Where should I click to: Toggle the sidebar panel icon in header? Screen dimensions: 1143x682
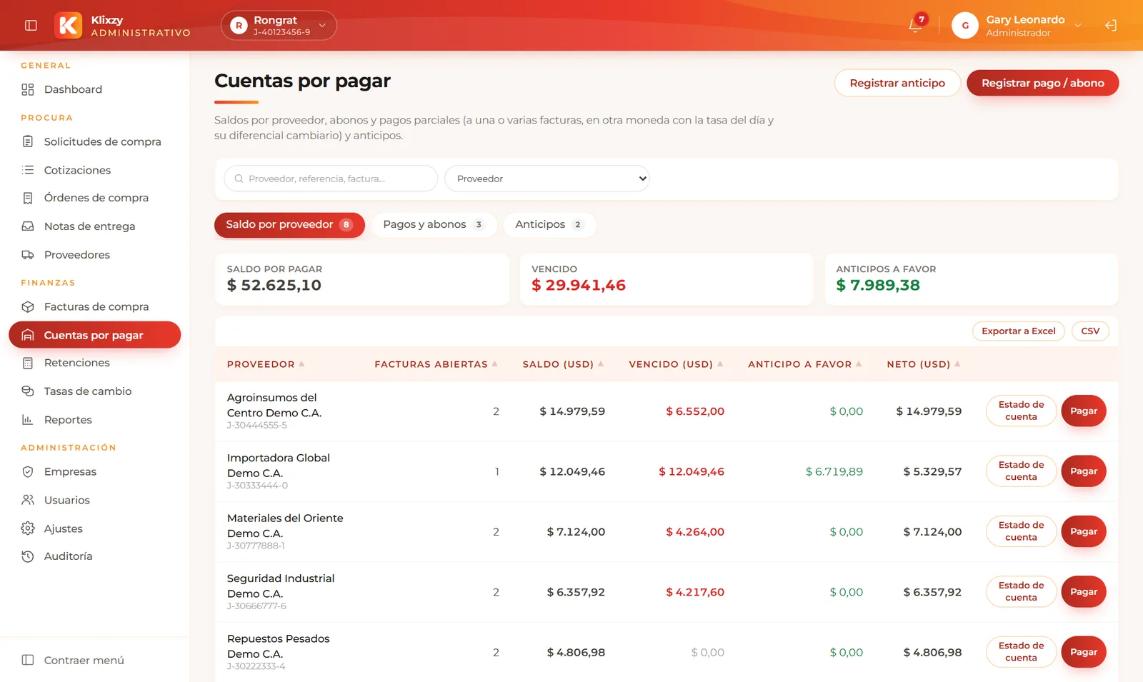tap(31, 25)
